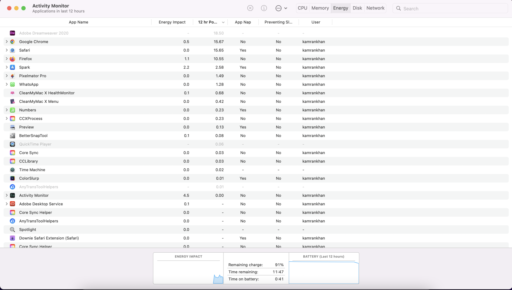Expand the Activity Monitor process row
Image resolution: width=512 pixels, height=290 pixels.
7,196
